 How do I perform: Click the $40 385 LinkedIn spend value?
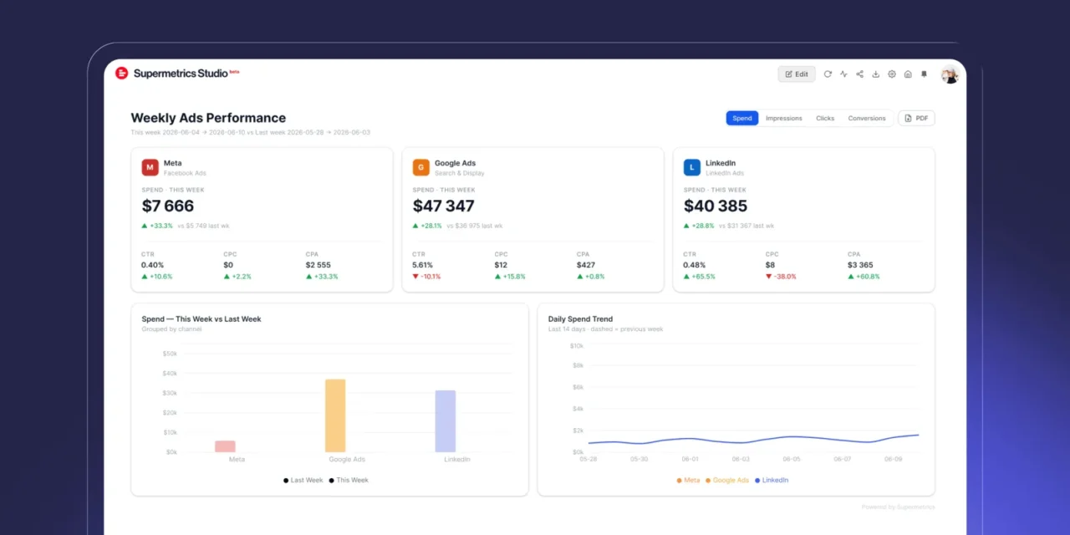716,206
